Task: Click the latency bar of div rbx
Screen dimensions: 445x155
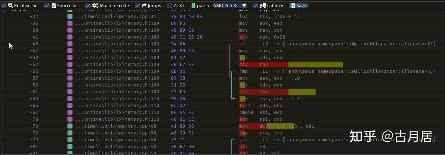Action: coord(291,64)
